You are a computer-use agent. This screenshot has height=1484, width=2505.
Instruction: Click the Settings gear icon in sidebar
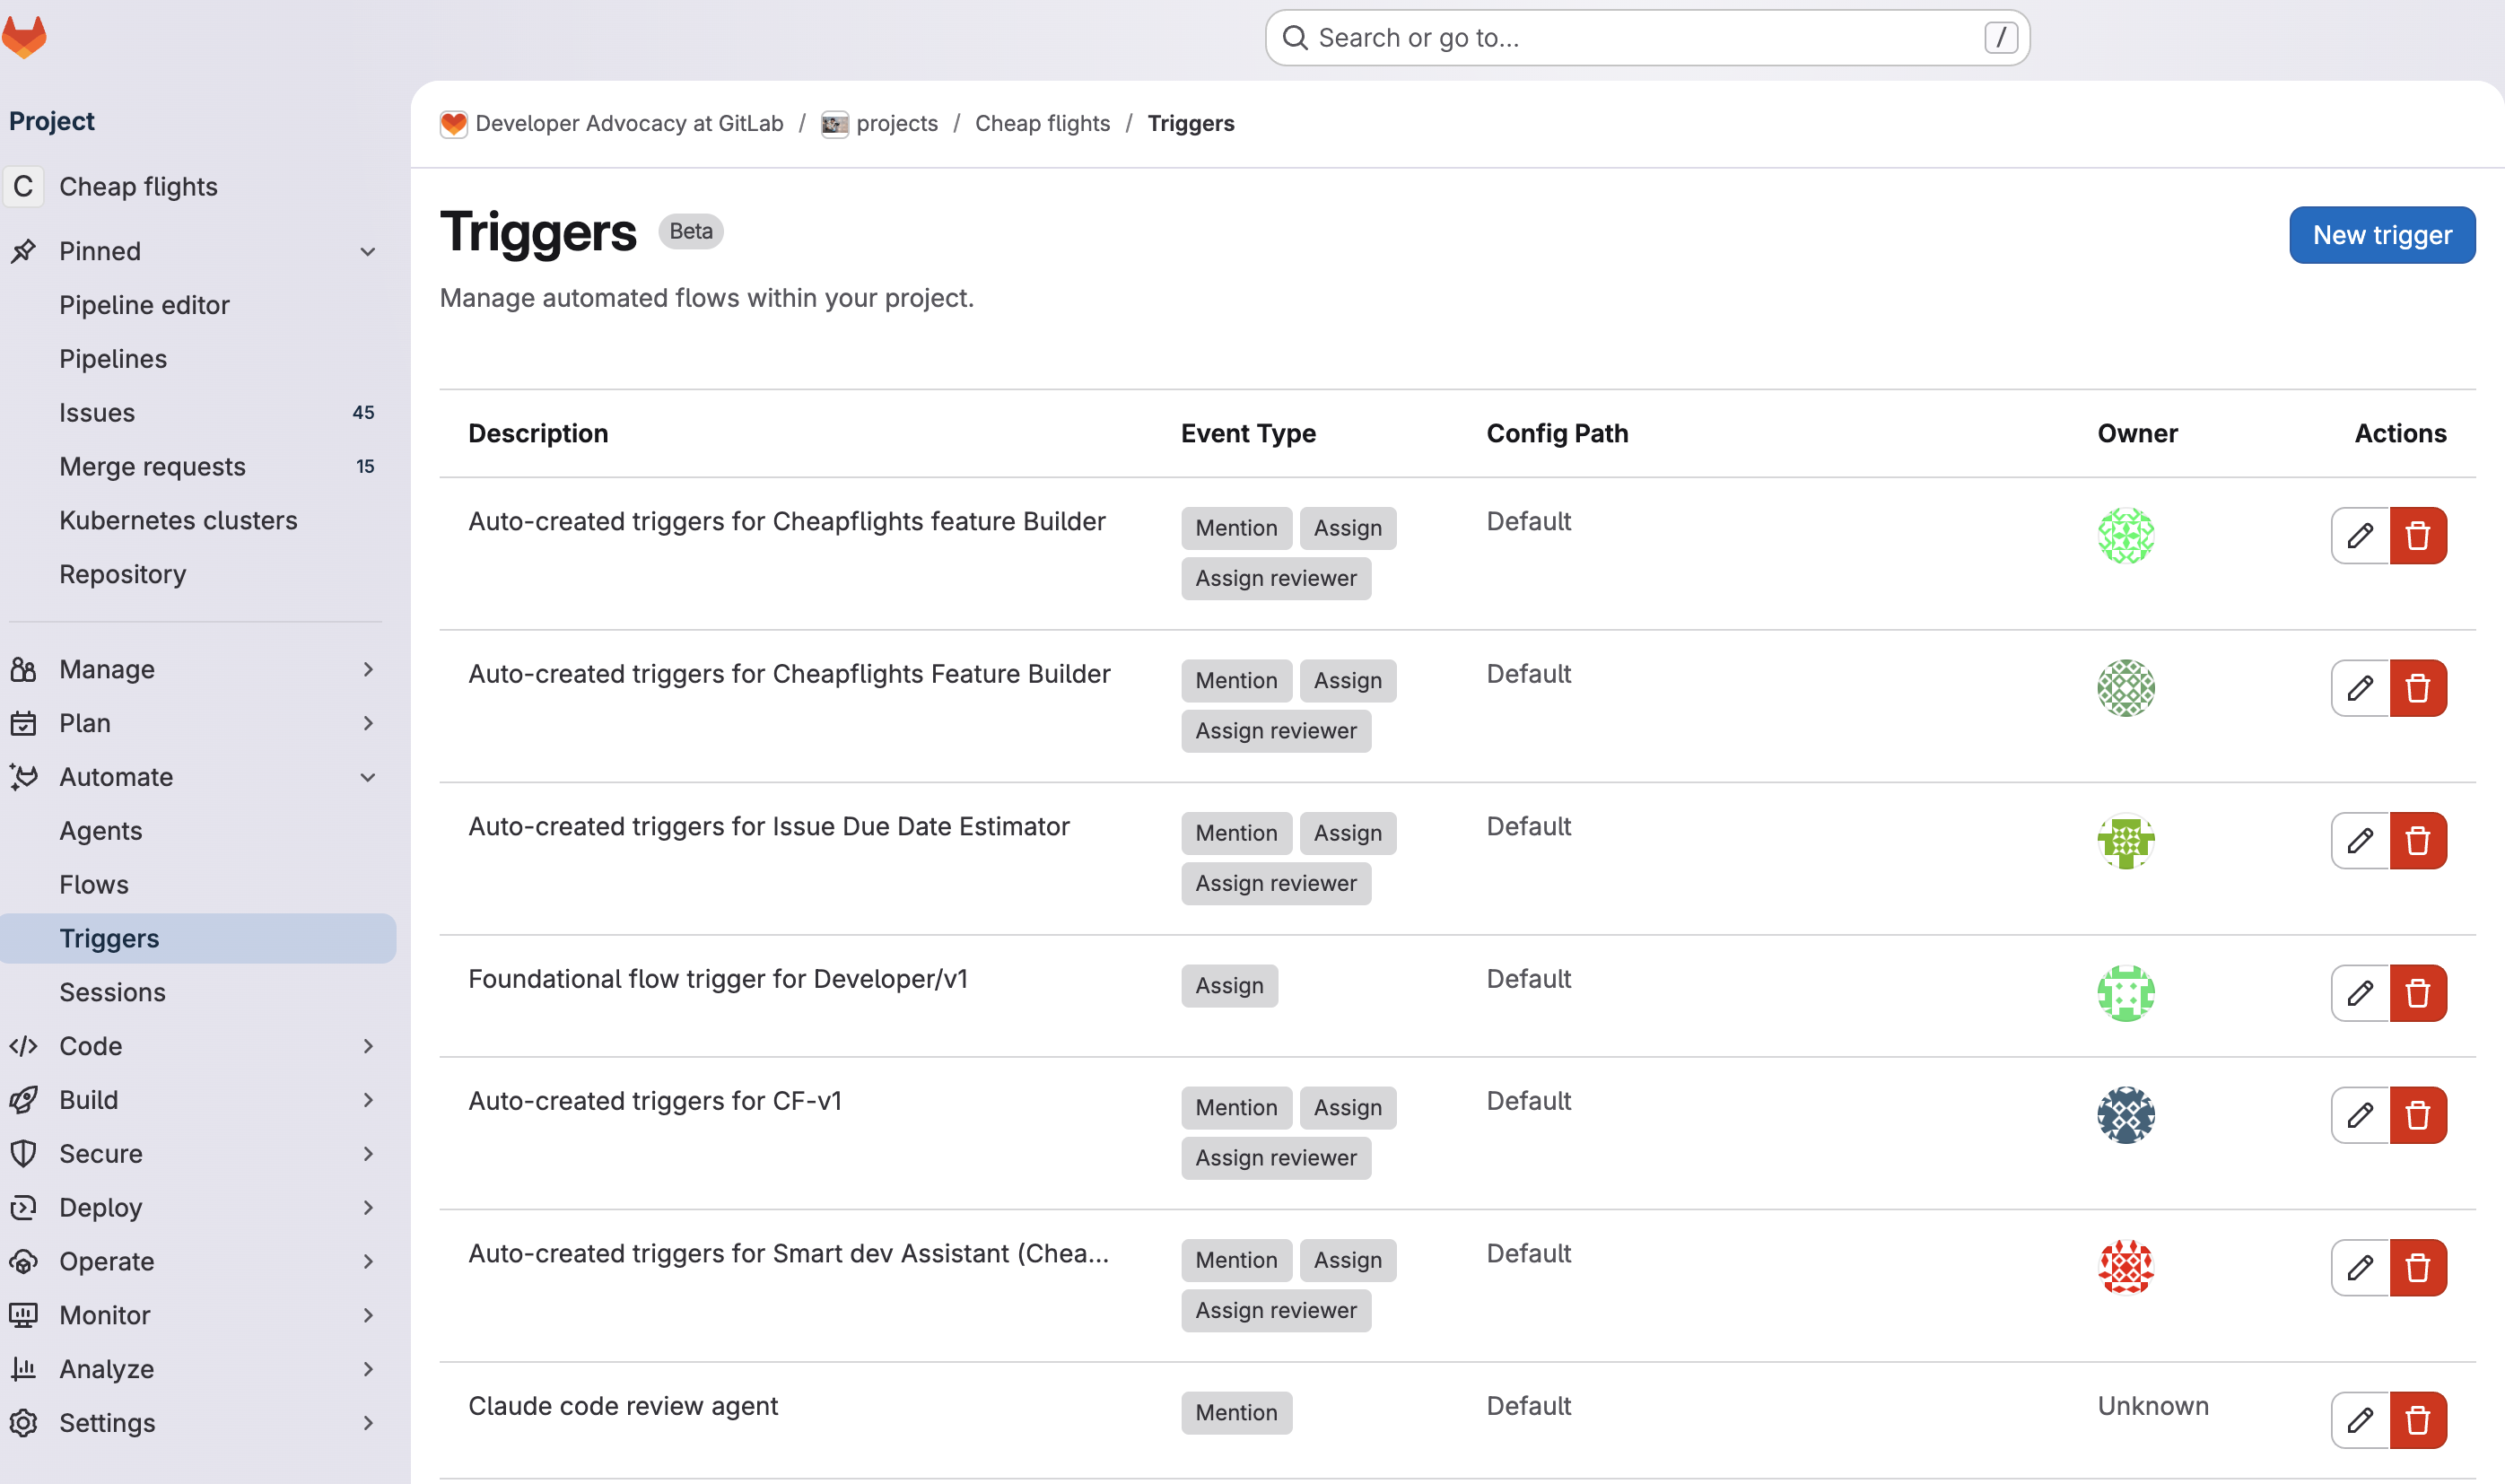coord(24,1422)
